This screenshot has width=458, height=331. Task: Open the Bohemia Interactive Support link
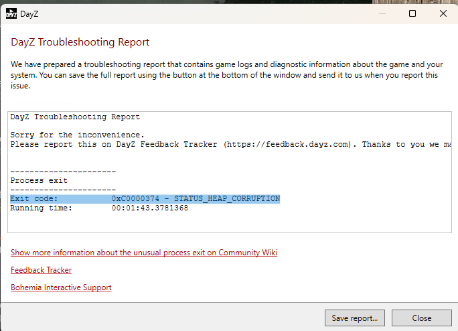[61, 287]
